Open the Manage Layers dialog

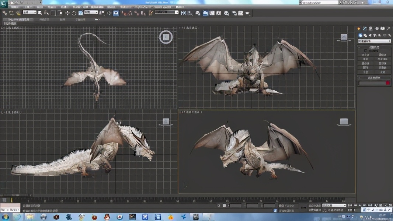[198, 13]
